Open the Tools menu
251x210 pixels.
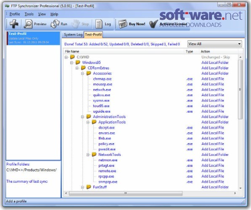(29, 14)
